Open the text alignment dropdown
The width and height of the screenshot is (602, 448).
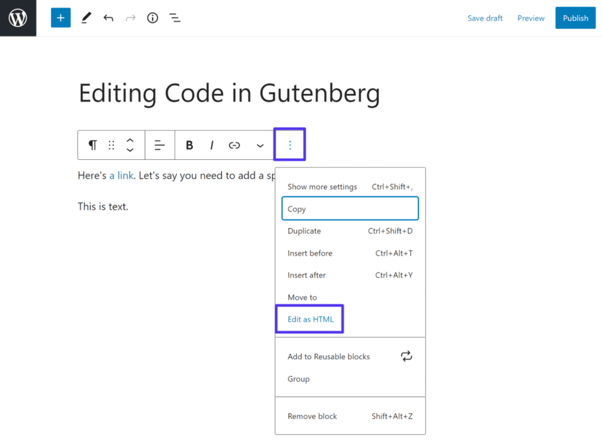tap(159, 145)
